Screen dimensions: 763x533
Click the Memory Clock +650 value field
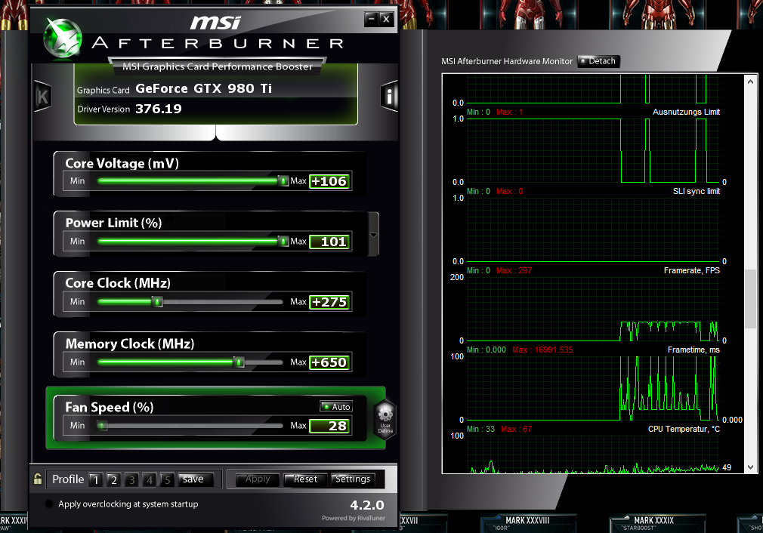point(329,362)
